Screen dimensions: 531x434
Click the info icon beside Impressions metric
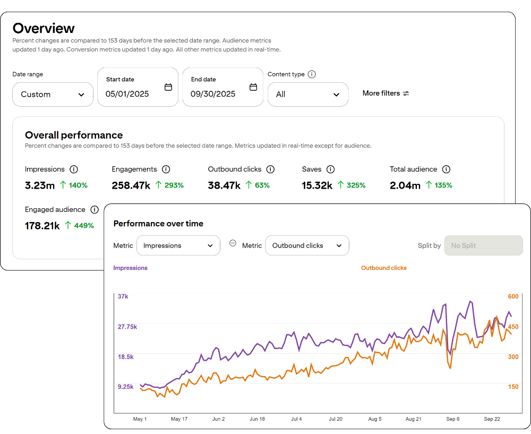point(74,169)
